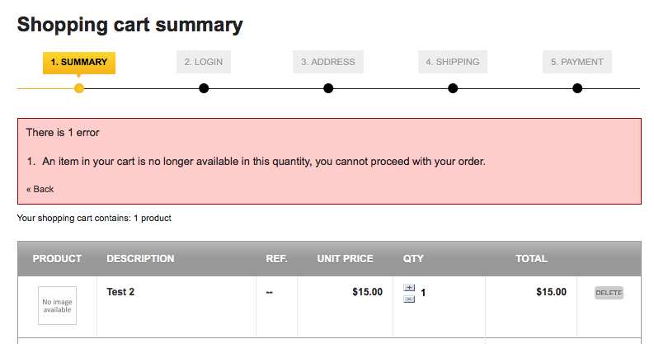Switch to the 5. Payment step
Viewport: 654px width, 344px height.
[x=577, y=62]
